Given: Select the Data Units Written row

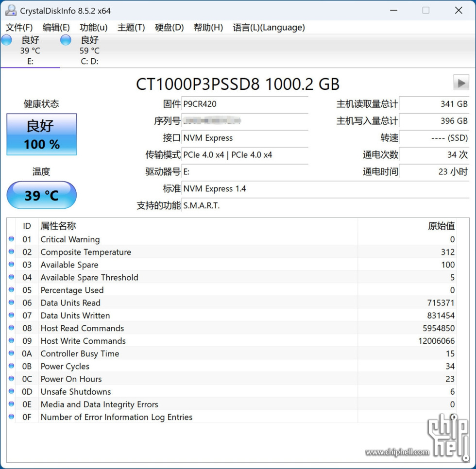Looking at the screenshot, I should tap(232, 316).
